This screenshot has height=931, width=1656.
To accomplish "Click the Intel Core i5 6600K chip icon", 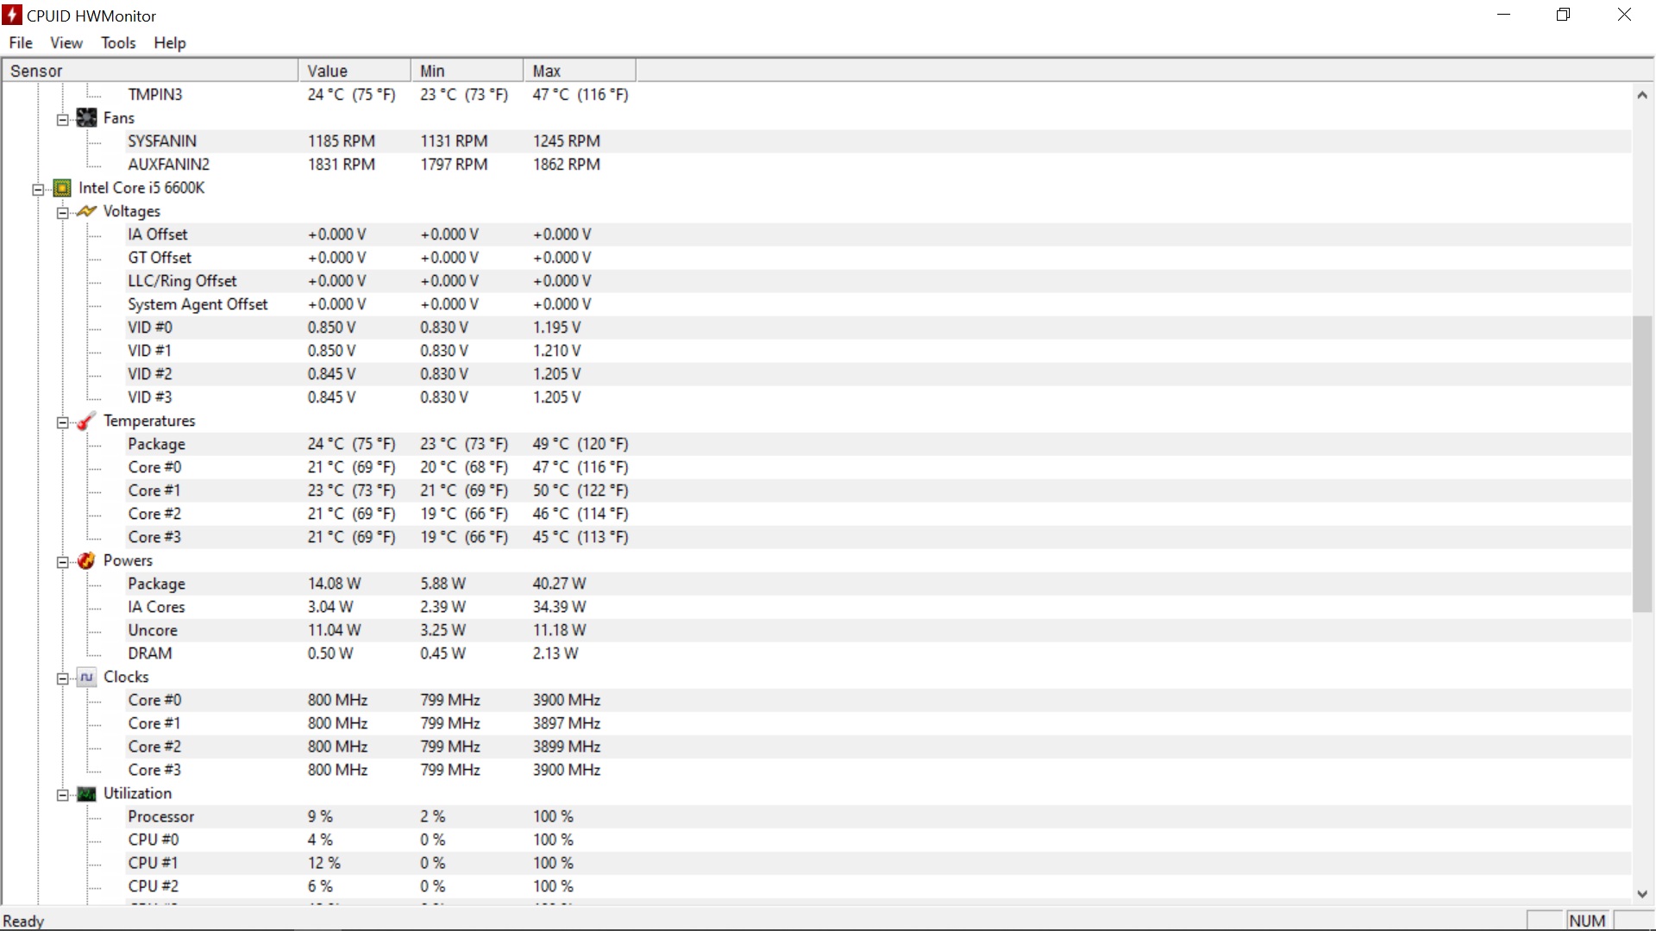I will (62, 188).
